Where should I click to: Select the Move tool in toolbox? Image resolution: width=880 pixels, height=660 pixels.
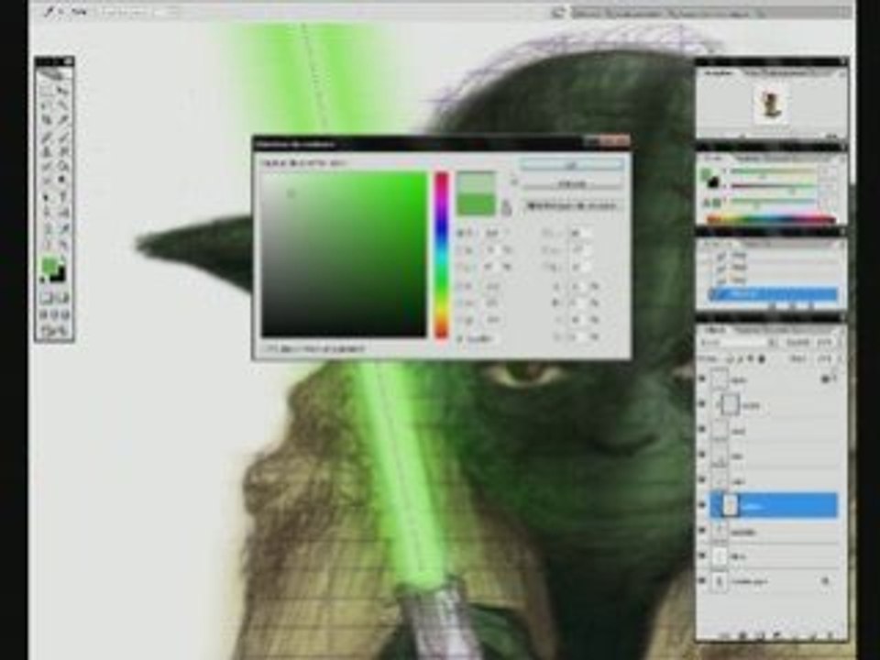pos(62,91)
